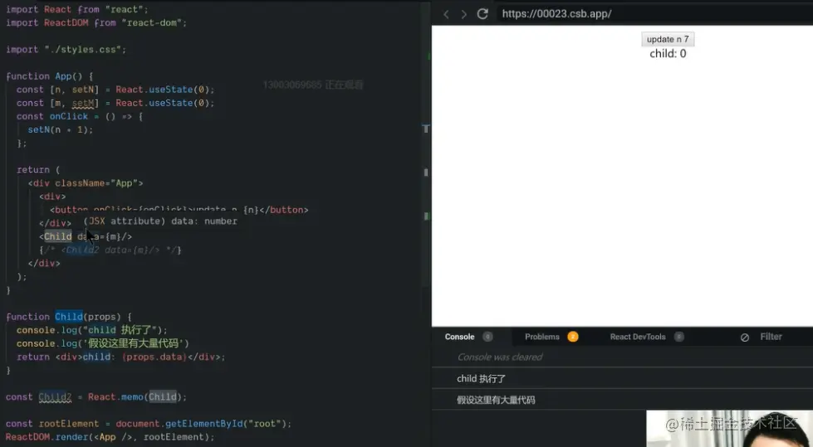Click the closing button tag text

(284, 211)
